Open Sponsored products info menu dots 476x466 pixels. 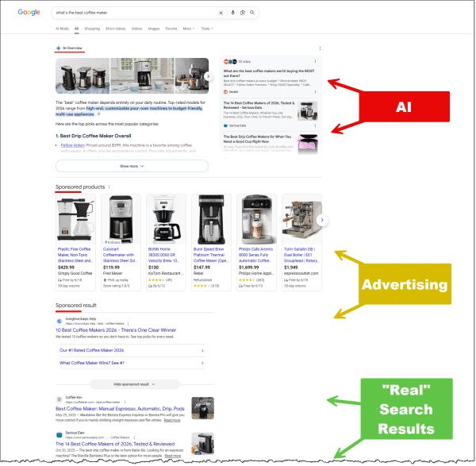[109, 187]
